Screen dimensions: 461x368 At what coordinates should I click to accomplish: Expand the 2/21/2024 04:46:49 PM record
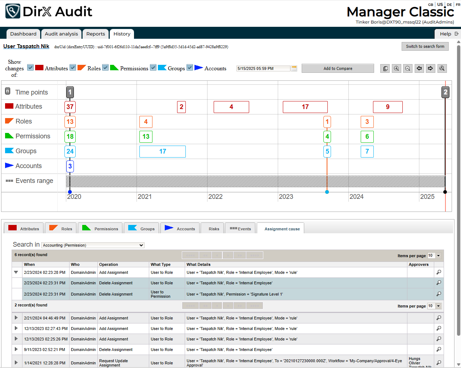[16, 318]
